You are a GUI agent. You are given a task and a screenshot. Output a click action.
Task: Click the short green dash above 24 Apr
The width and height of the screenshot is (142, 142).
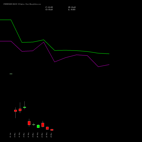(11, 74)
